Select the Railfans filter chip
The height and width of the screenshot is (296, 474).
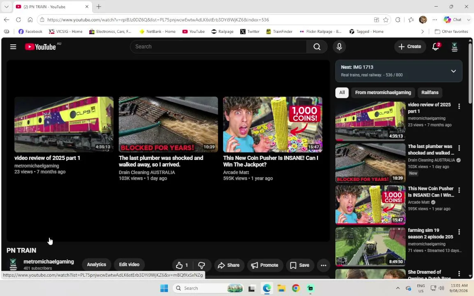point(430,92)
